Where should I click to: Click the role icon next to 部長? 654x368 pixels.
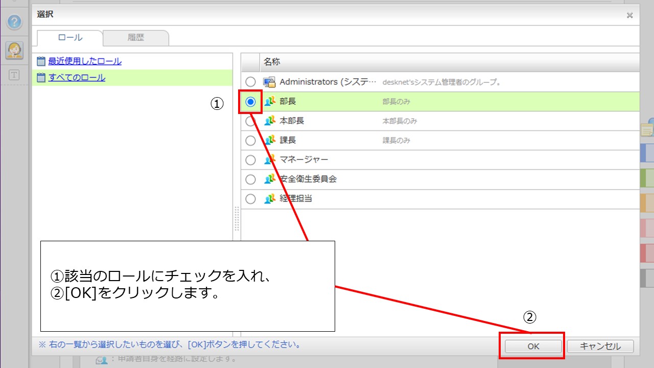click(x=270, y=101)
